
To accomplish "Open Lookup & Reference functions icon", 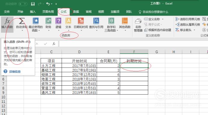I will pyautogui.click(x=96, y=21).
